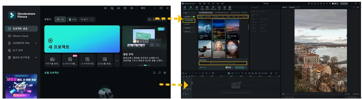Click the media panel vertical scrollbar

(x=249, y=27)
